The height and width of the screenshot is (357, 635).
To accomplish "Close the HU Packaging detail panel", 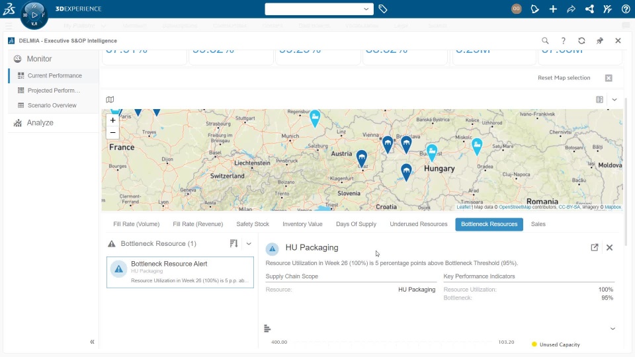I will point(609,247).
